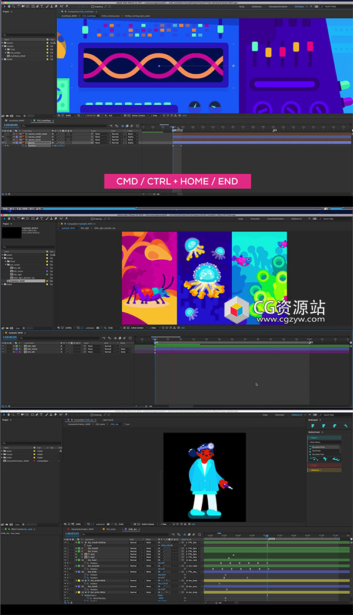This screenshot has width=353, height=615.
Task: Hide the doc_ponytail layer eye toggle
Action: coord(65,566)
